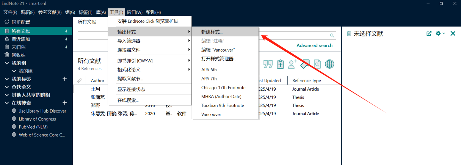Collapse the nested 我的组 subgroup
The height and width of the screenshot is (165, 461).
coord(14,71)
